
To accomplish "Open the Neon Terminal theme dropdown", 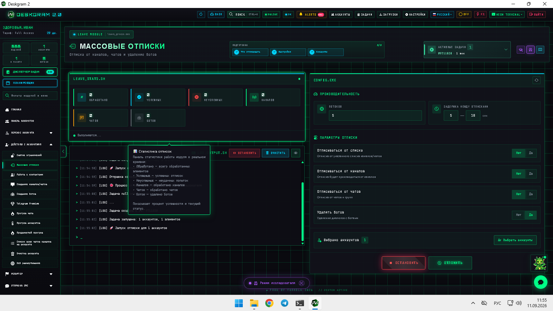I will pyautogui.click(x=507, y=15).
